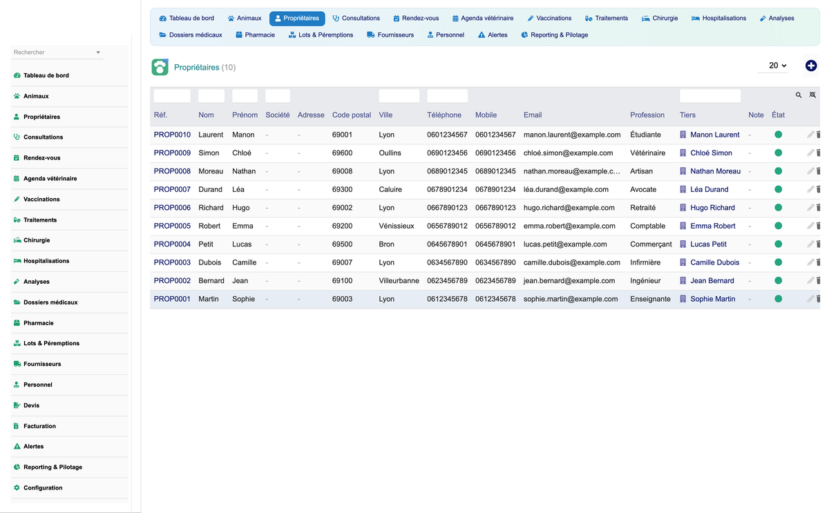Toggle green status dot for PROP0006
Image resolution: width=829 pixels, height=513 pixels.
coord(778,208)
